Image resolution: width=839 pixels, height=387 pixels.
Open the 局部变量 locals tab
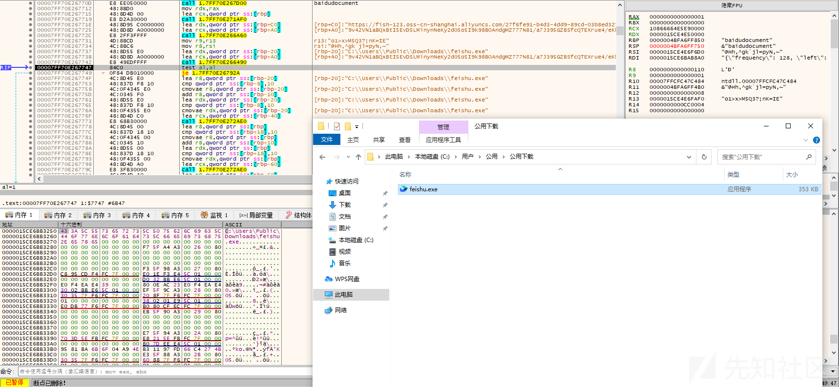coord(256,215)
